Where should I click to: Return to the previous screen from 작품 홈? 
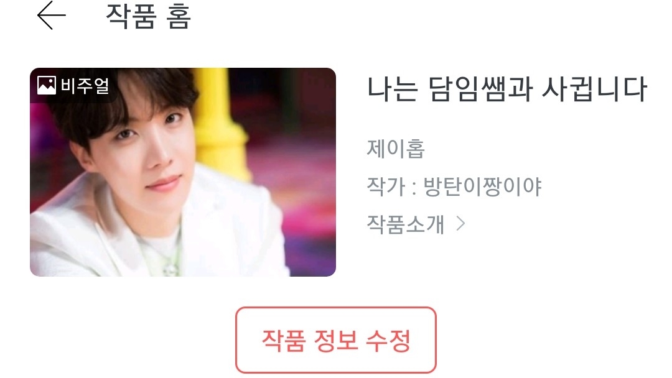pos(52,15)
